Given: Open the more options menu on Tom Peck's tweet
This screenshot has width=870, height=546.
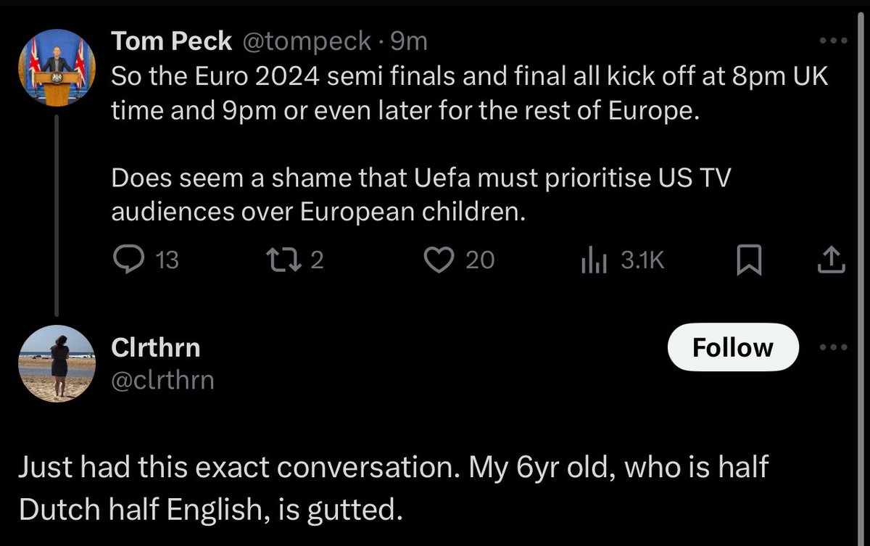Looking at the screenshot, I should click(833, 41).
